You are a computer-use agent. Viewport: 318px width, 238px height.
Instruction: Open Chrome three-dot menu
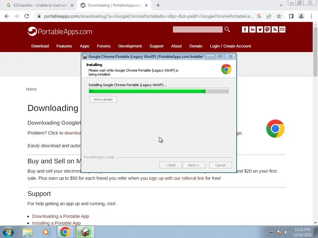311,16
